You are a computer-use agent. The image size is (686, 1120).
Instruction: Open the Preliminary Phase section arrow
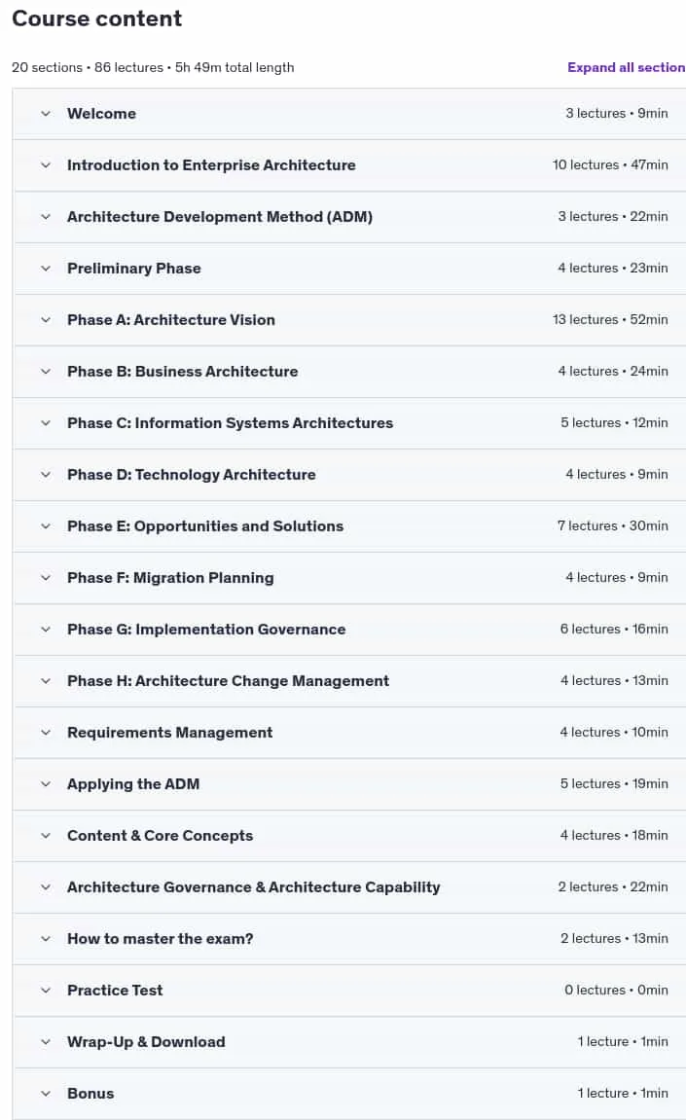coord(46,269)
